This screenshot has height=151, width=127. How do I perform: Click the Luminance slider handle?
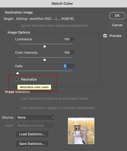click(45, 46)
